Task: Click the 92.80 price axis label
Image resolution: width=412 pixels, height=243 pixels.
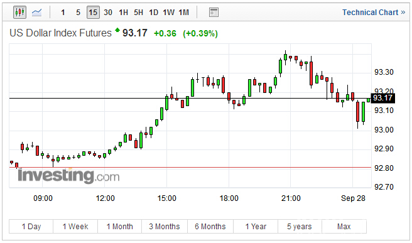Action: (x=384, y=168)
